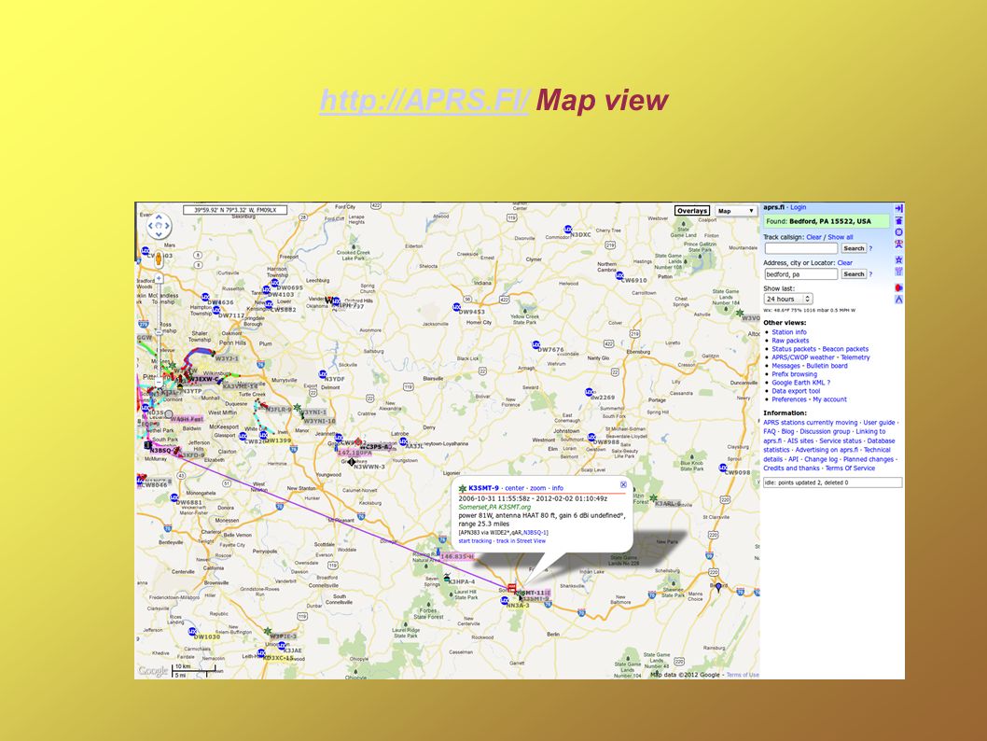Viewport: 987px width, 741px height.
Task: Click the pan left arrow on map control
Action: pyautogui.click(x=150, y=226)
